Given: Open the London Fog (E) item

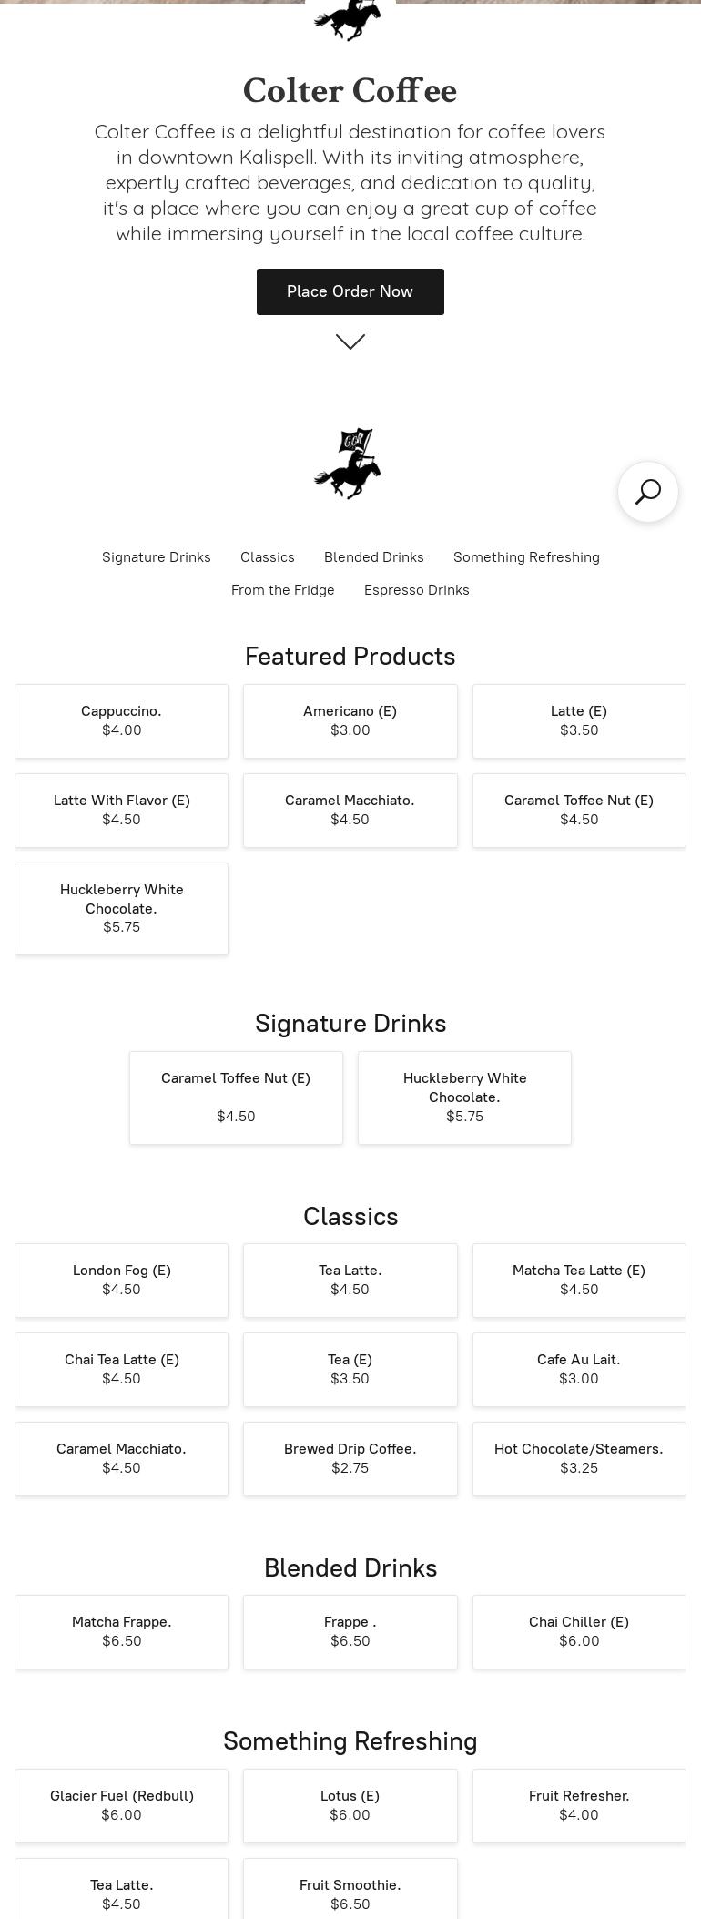Looking at the screenshot, I should (x=122, y=1280).
